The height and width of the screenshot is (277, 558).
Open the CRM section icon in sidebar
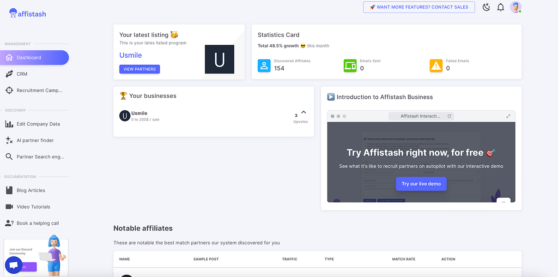pyautogui.click(x=9, y=73)
